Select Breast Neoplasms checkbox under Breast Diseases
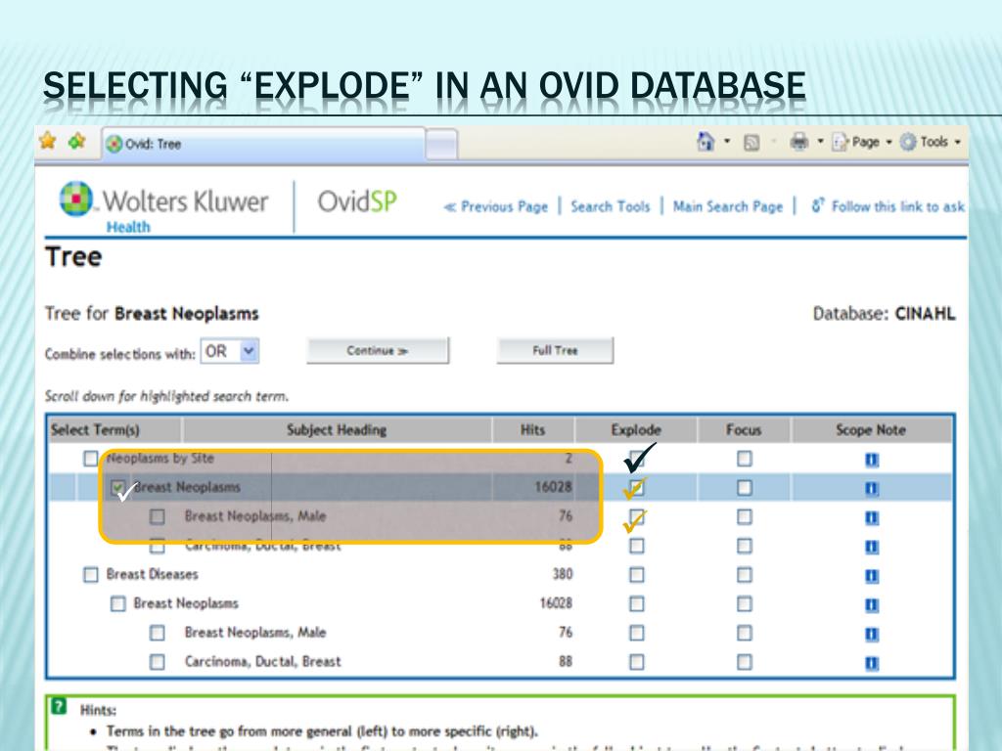Image resolution: width=1002 pixels, height=751 pixels. tap(118, 603)
